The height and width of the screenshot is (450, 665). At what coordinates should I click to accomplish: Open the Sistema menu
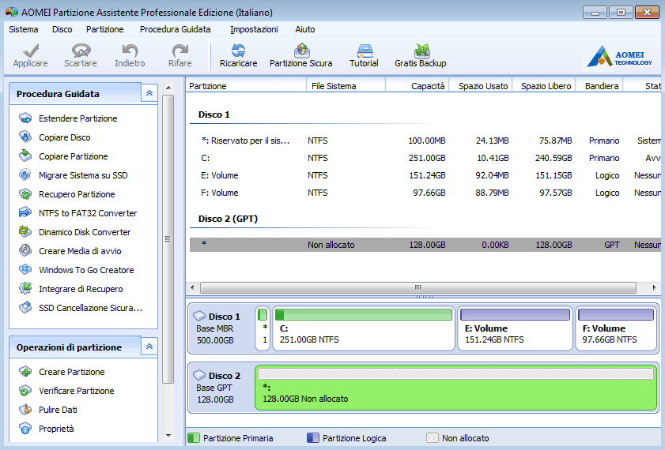click(x=23, y=29)
